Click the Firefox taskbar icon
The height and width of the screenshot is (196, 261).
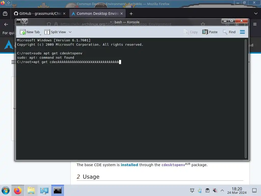(18, 190)
